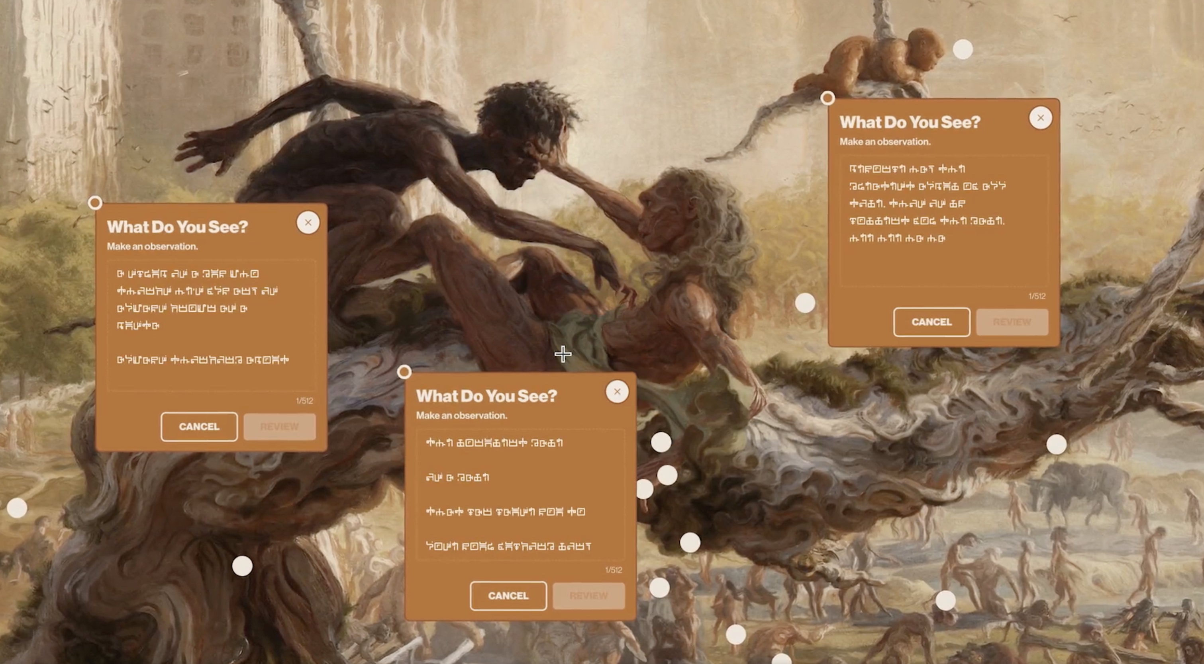Click Review in the left observation panel
This screenshot has height=664, width=1204.
[x=280, y=426]
